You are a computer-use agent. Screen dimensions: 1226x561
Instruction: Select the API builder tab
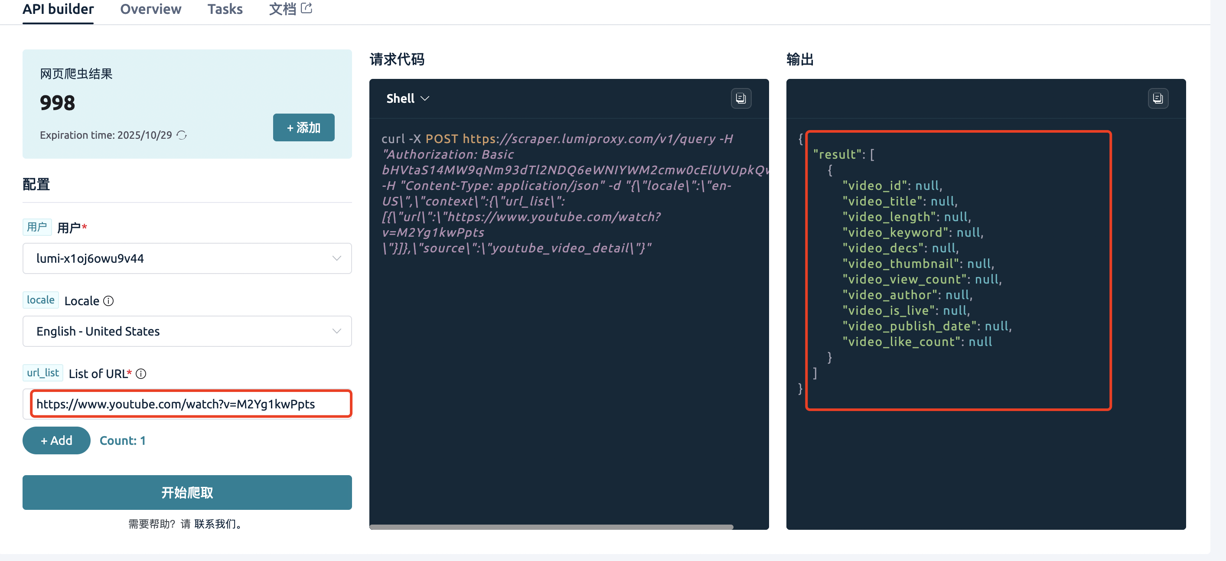pos(58,9)
